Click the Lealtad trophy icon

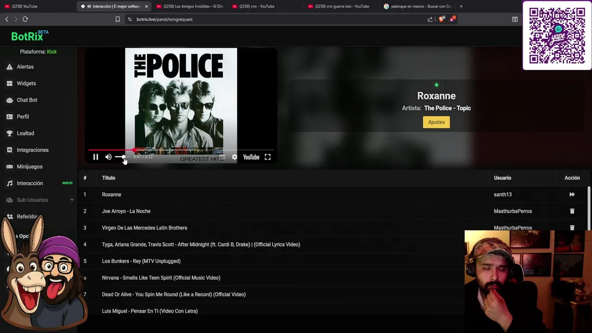pyautogui.click(x=9, y=133)
